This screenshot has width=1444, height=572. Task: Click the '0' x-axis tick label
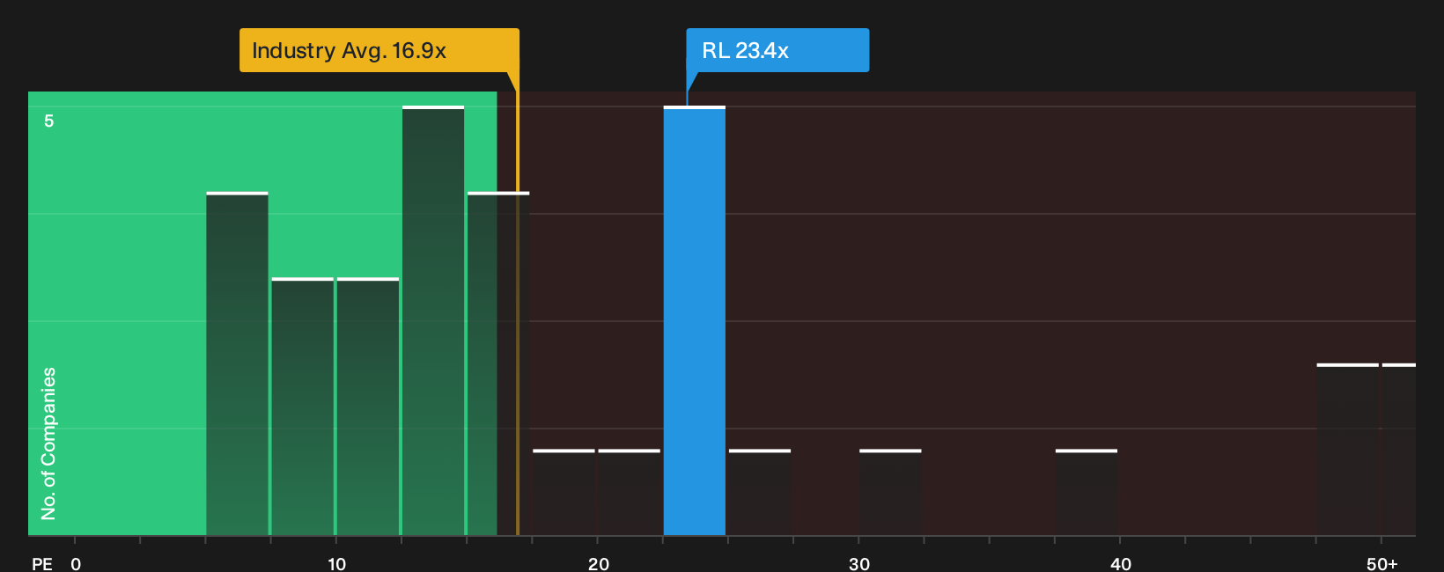tap(76, 564)
